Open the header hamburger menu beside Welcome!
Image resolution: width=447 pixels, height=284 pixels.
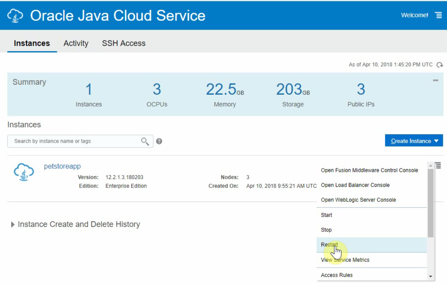pos(438,15)
